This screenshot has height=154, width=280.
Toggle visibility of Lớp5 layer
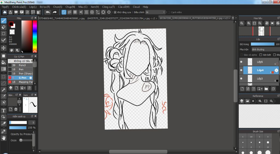click(241, 62)
